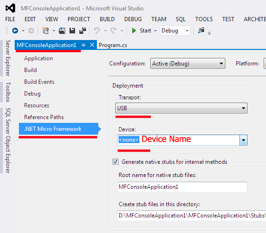Click the Find in Files icon
This screenshot has height=233, width=266.
[201, 31]
